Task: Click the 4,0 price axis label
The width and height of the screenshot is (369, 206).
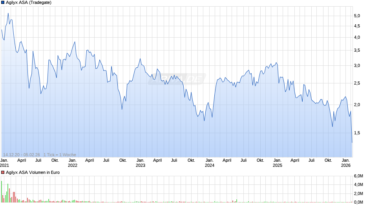Action: point(357,37)
